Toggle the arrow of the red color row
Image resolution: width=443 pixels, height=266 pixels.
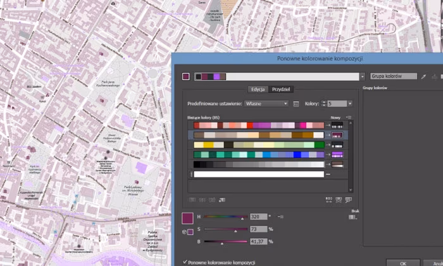tap(328, 125)
